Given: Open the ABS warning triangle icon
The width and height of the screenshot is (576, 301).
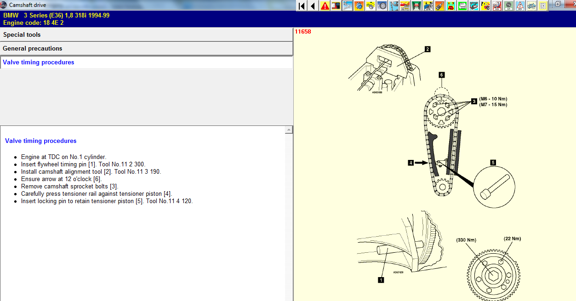Looking at the screenshot, I should tap(520, 6).
